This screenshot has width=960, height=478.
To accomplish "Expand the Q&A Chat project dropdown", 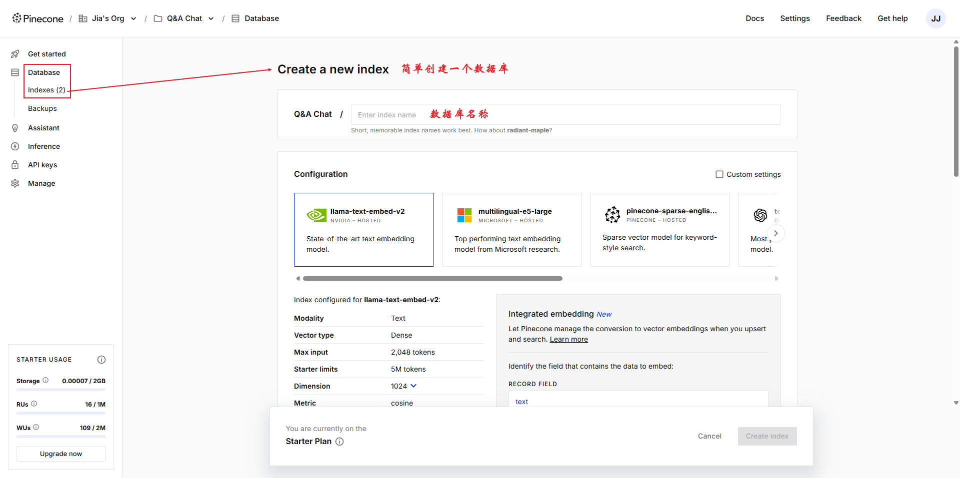I will [x=211, y=18].
